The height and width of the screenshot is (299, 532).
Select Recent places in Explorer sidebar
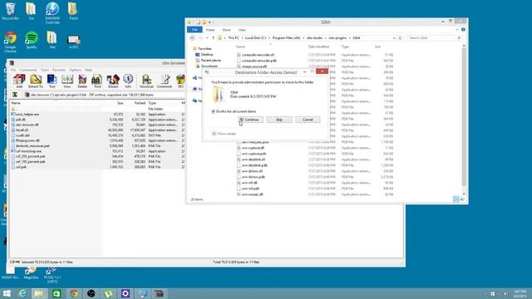[210, 61]
